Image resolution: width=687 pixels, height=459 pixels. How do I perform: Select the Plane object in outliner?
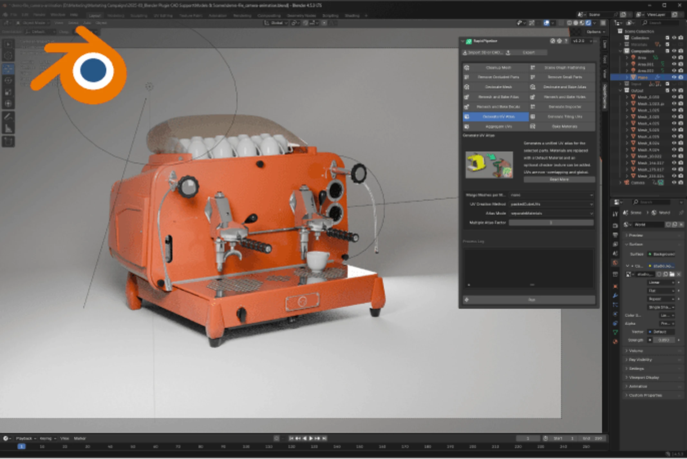643,77
